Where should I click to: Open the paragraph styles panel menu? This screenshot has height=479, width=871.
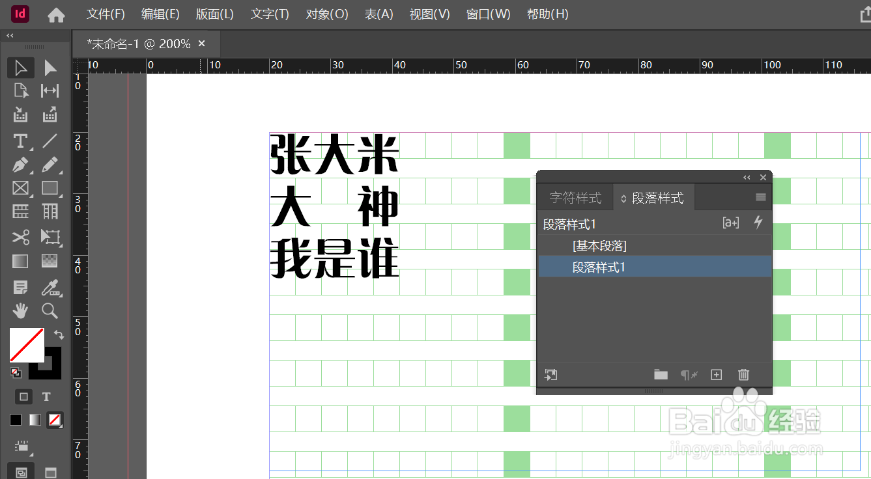tap(760, 197)
